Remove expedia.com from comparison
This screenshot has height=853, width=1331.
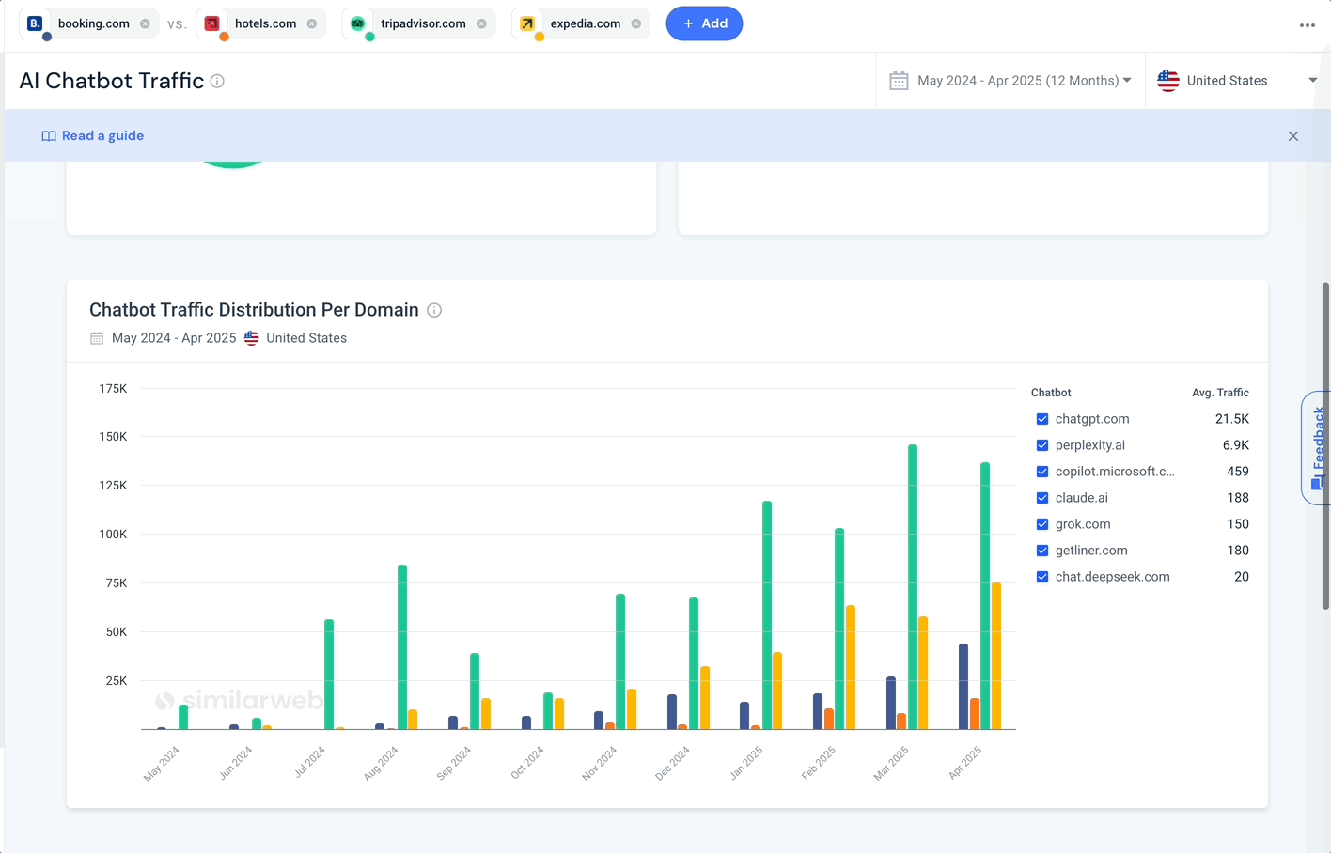coord(636,23)
